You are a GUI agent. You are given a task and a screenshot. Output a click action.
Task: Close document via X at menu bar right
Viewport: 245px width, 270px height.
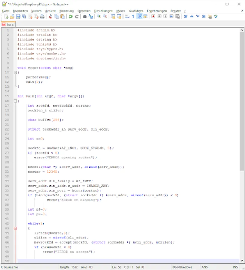[x=242, y=11]
